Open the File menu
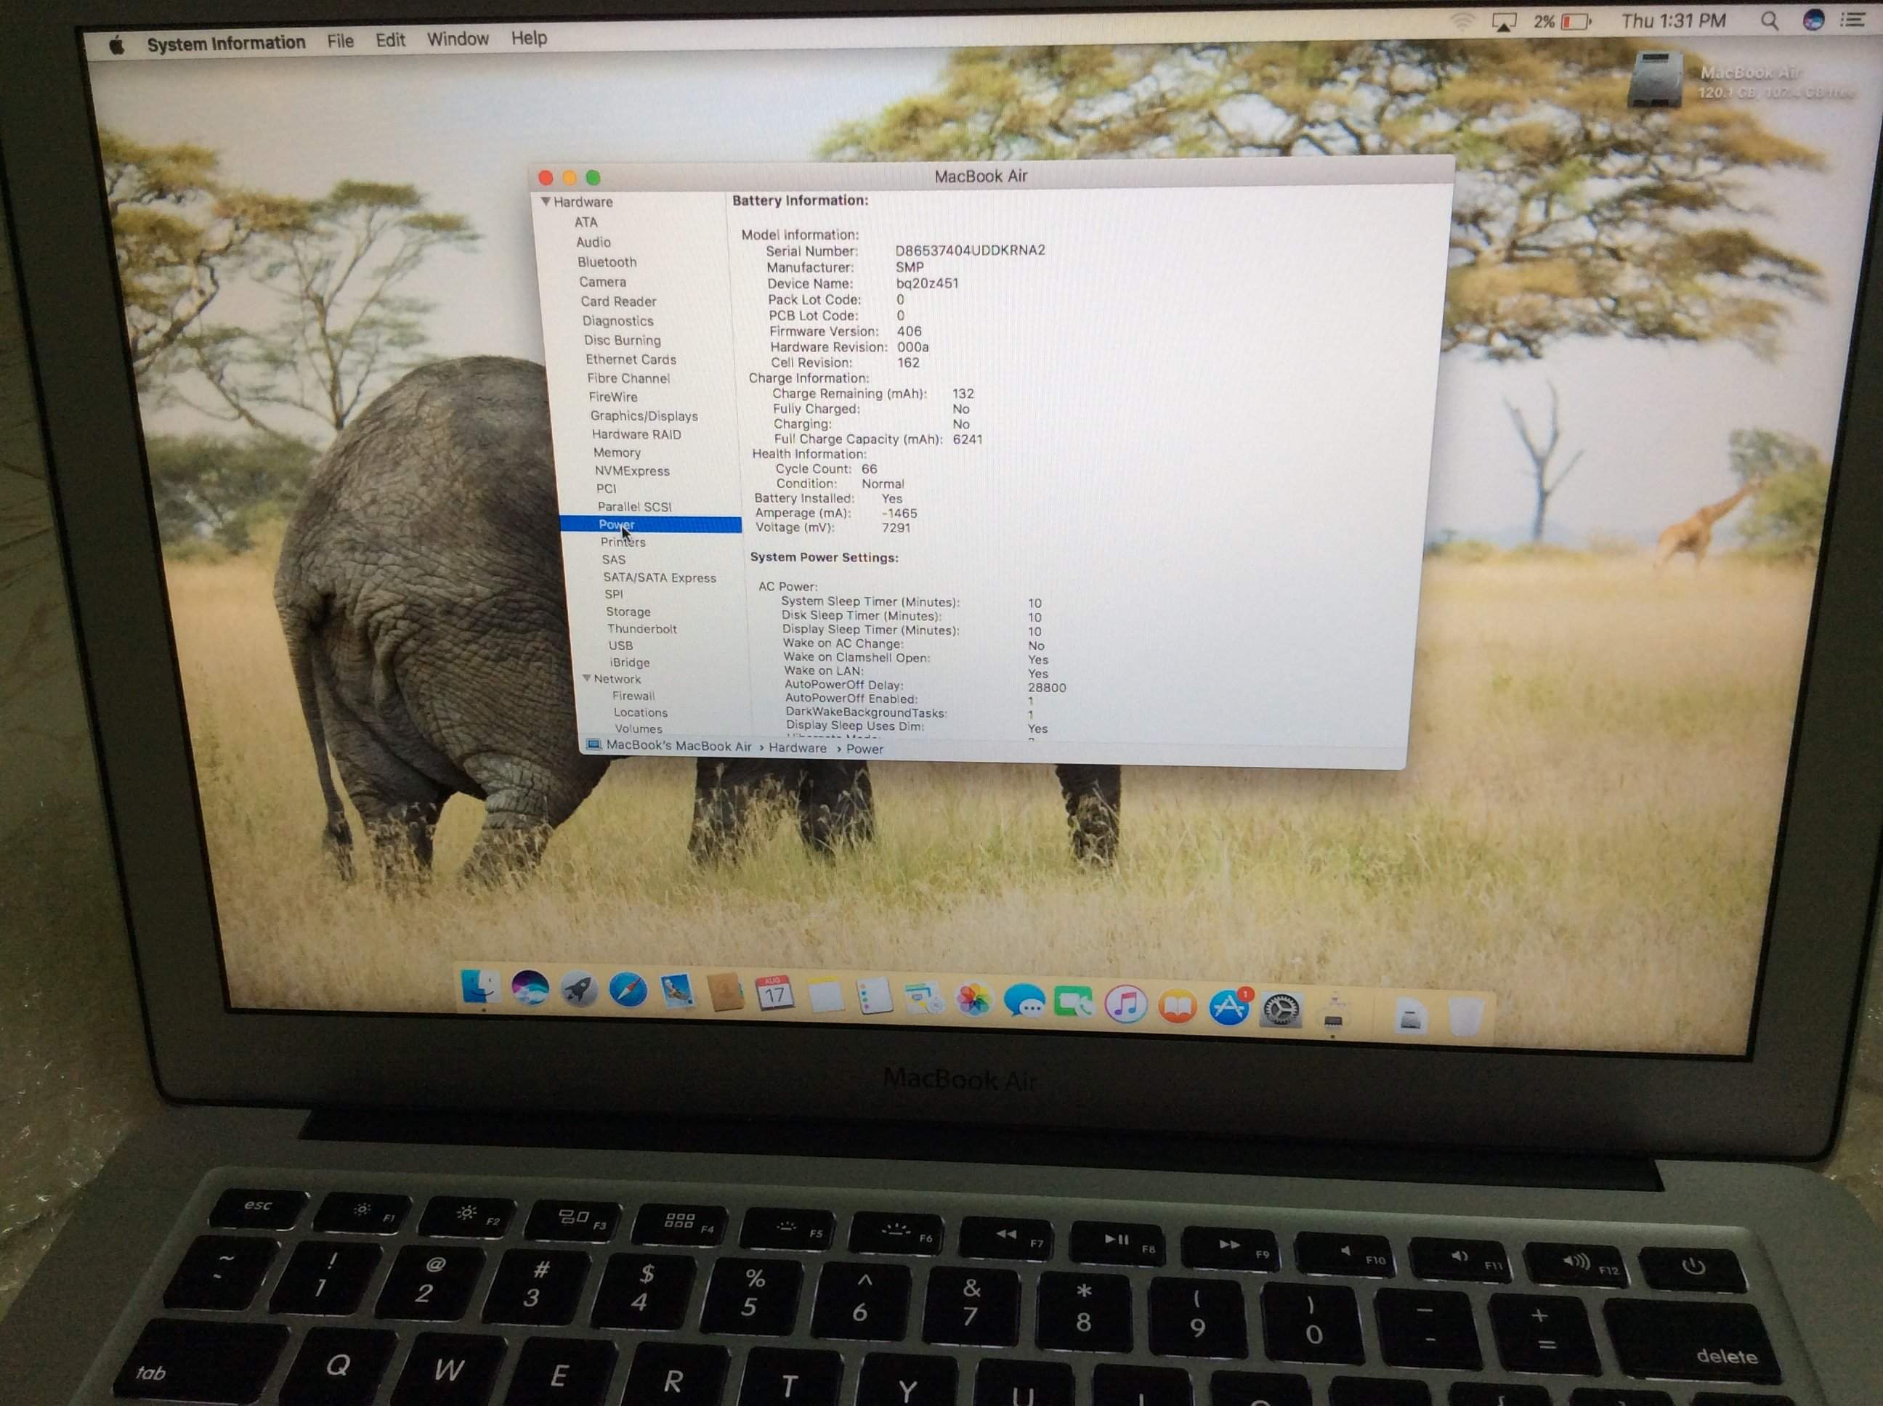Image resolution: width=1883 pixels, height=1406 pixels. (340, 41)
